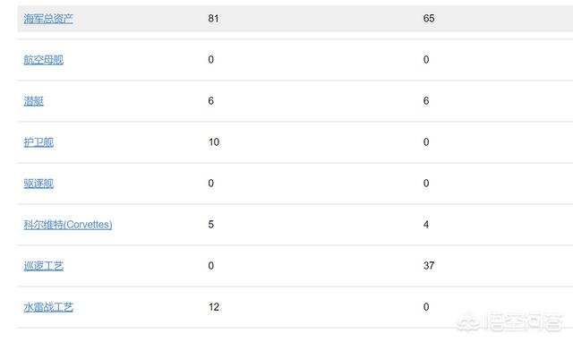Follow the 航空母舰 link
The height and width of the screenshot is (342, 573).
pyautogui.click(x=44, y=60)
